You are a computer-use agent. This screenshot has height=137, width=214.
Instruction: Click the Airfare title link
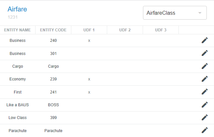[x=17, y=9]
